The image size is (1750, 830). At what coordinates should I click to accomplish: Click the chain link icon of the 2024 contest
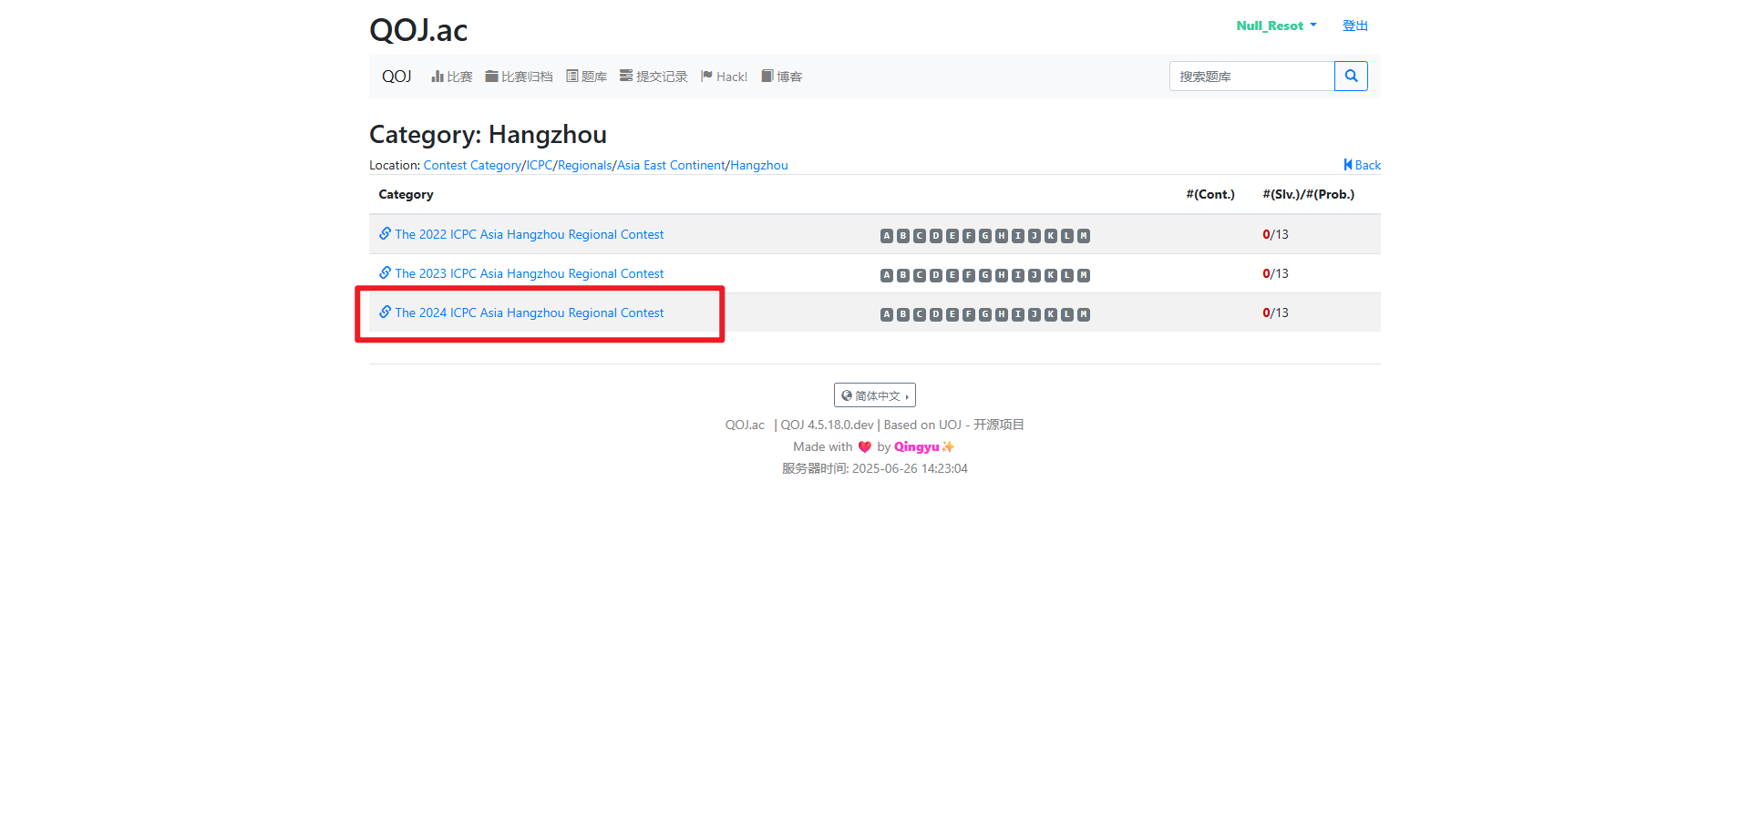click(384, 312)
